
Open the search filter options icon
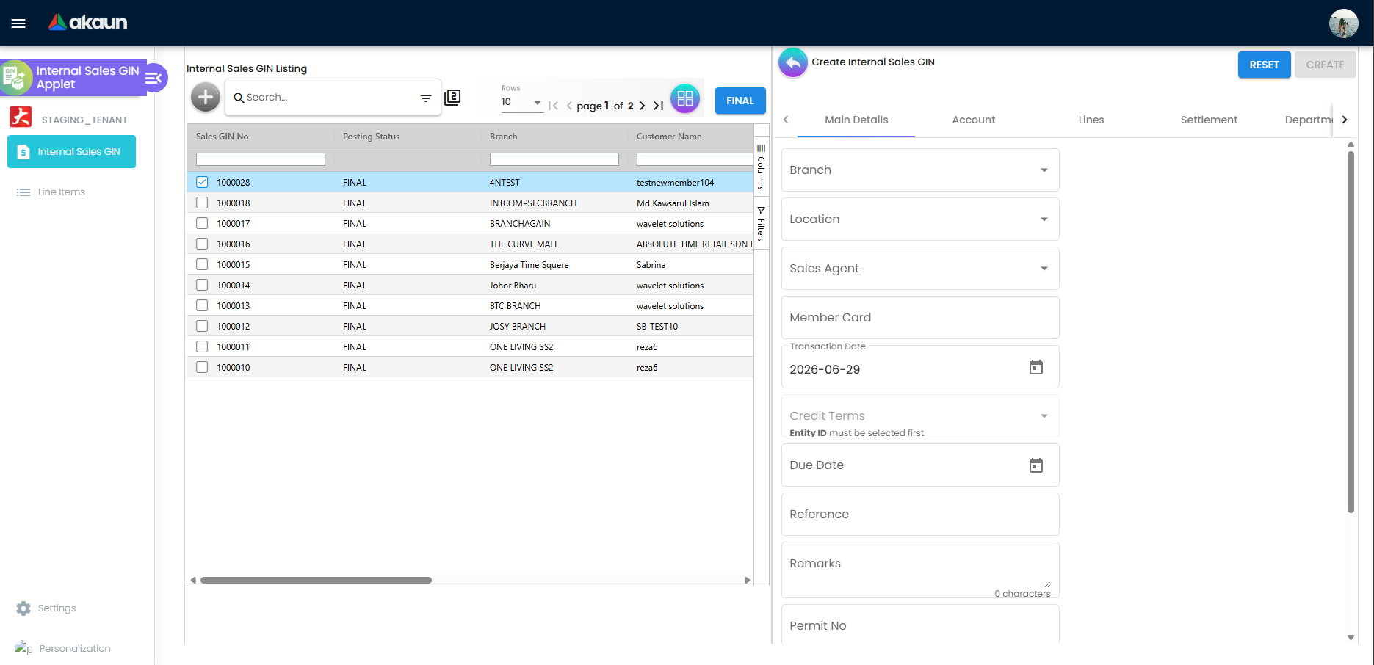tap(426, 98)
